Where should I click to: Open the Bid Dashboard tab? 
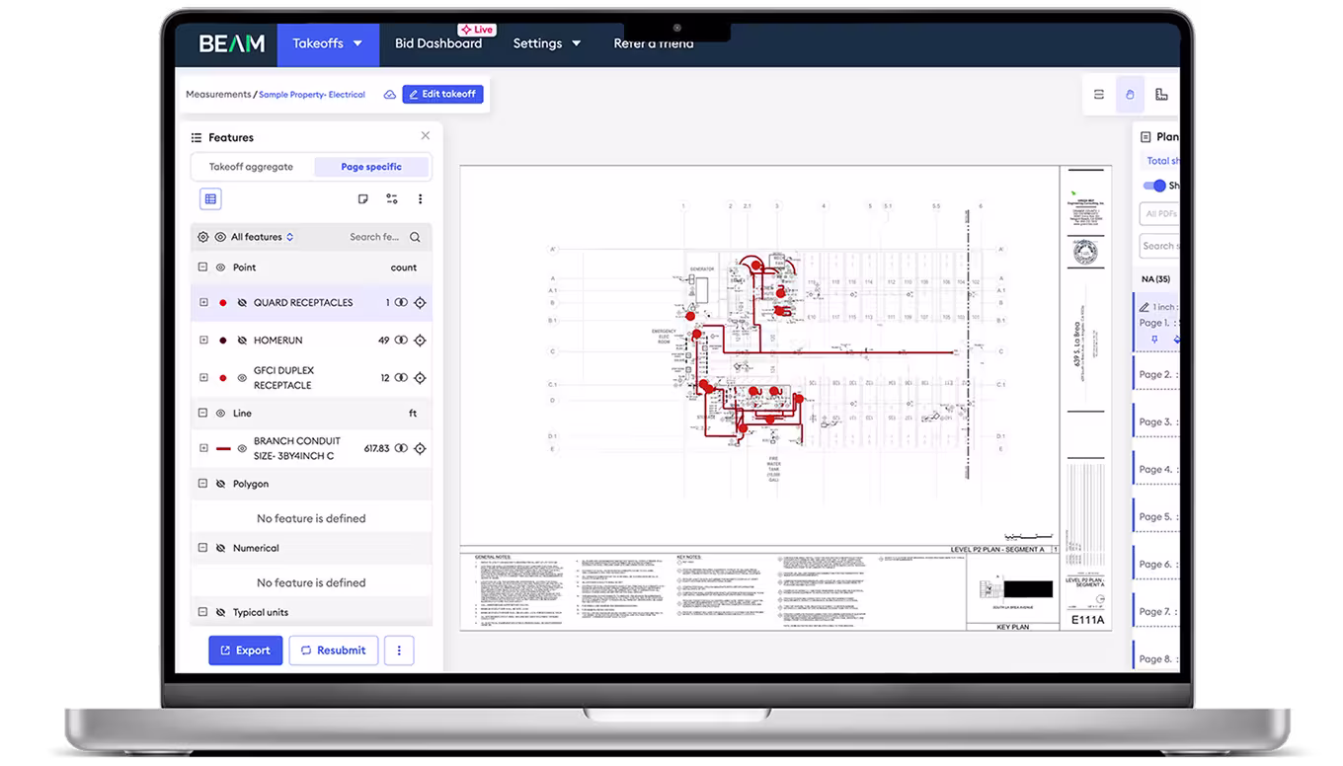point(438,43)
